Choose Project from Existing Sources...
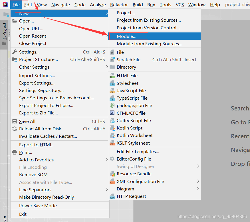Image resolution: width=250 pixels, height=222 pixels. (154, 20)
